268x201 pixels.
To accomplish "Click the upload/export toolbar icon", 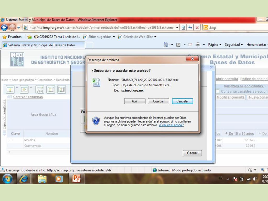I will click(10, 89).
